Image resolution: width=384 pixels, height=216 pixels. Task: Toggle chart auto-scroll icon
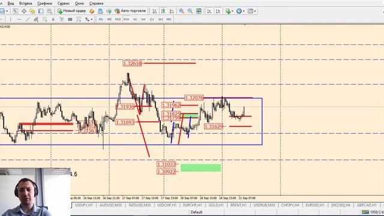[209, 11]
